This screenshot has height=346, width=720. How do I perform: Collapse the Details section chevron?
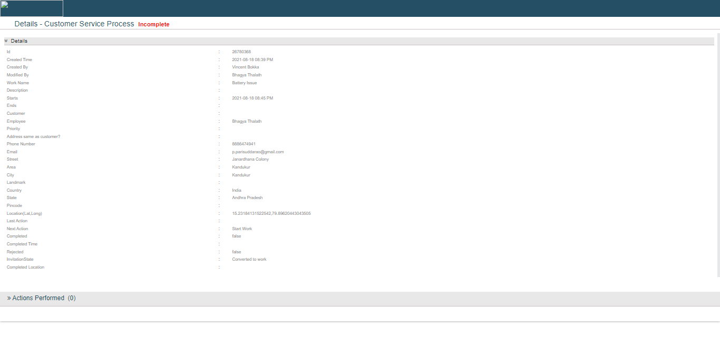pos(6,41)
